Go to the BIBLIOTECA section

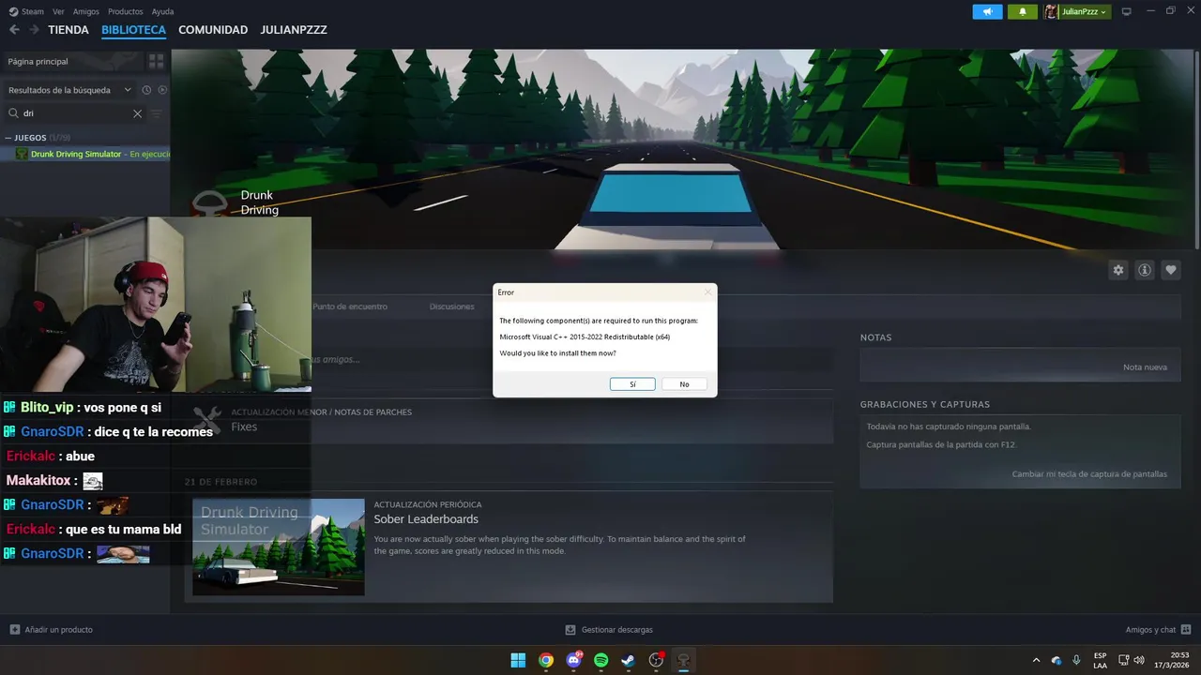133,30
